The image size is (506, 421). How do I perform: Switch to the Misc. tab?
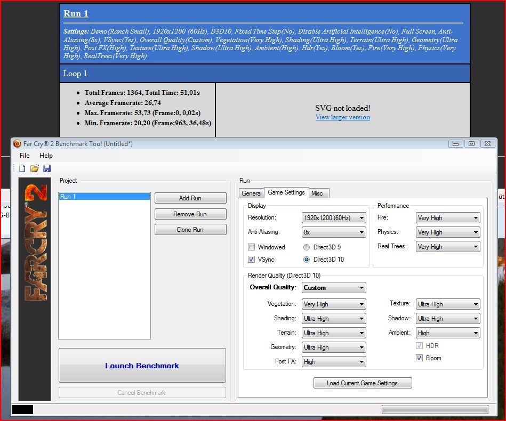pyautogui.click(x=318, y=193)
